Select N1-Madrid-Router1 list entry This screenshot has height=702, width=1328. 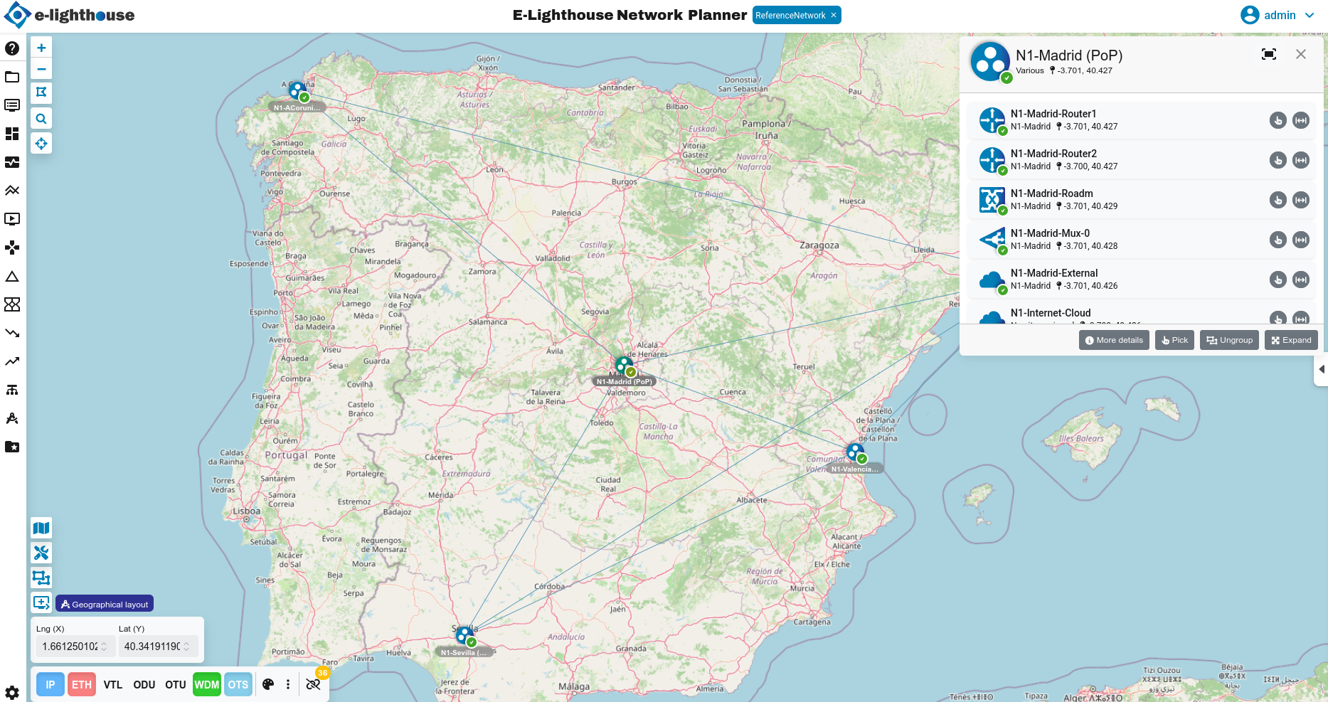[x=1141, y=119]
